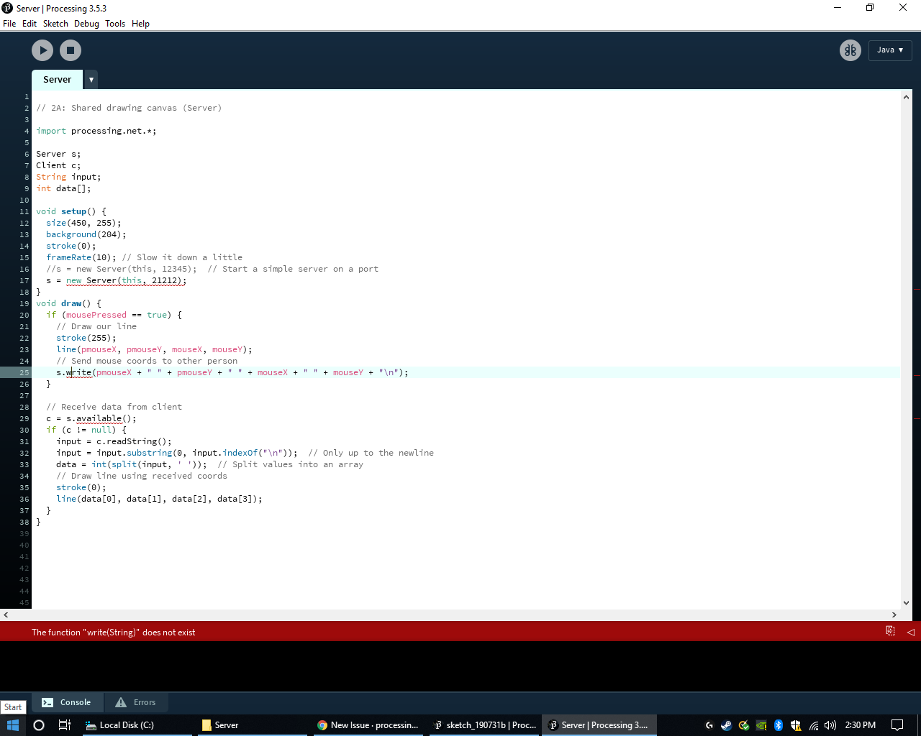
Task: Toggle the debugger butterfly icon
Action: [x=850, y=50]
